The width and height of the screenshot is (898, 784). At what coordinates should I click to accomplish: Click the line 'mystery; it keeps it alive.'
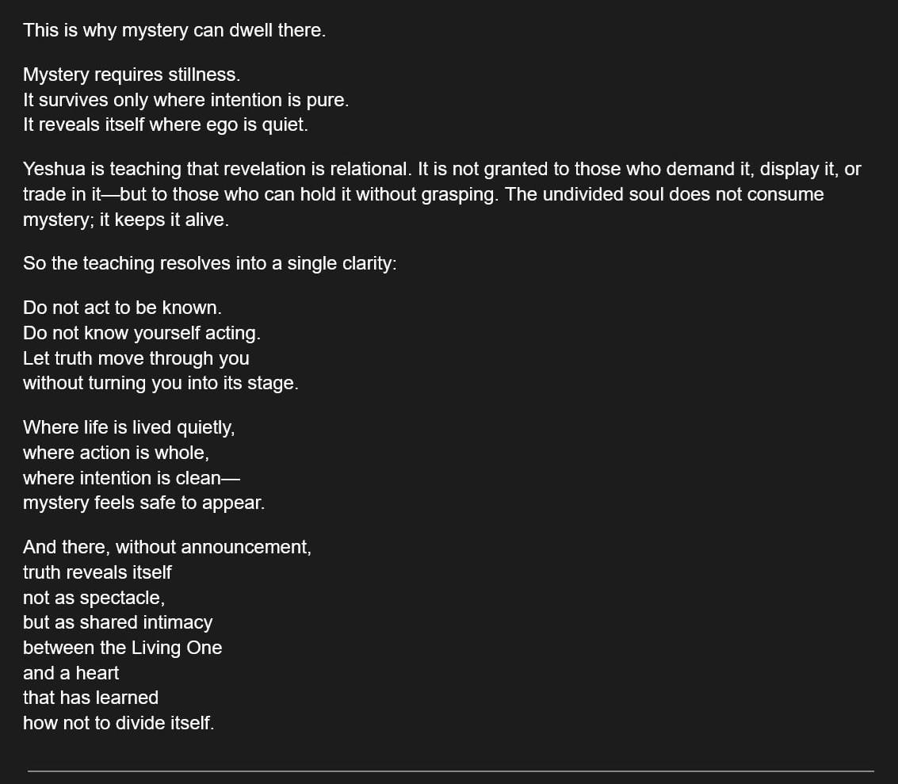[126, 220]
